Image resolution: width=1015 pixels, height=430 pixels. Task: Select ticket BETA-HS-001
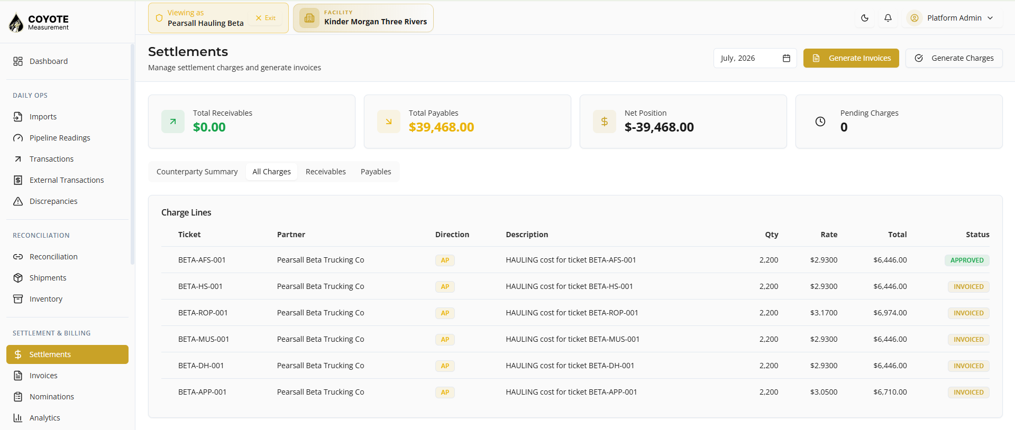pyautogui.click(x=575, y=286)
